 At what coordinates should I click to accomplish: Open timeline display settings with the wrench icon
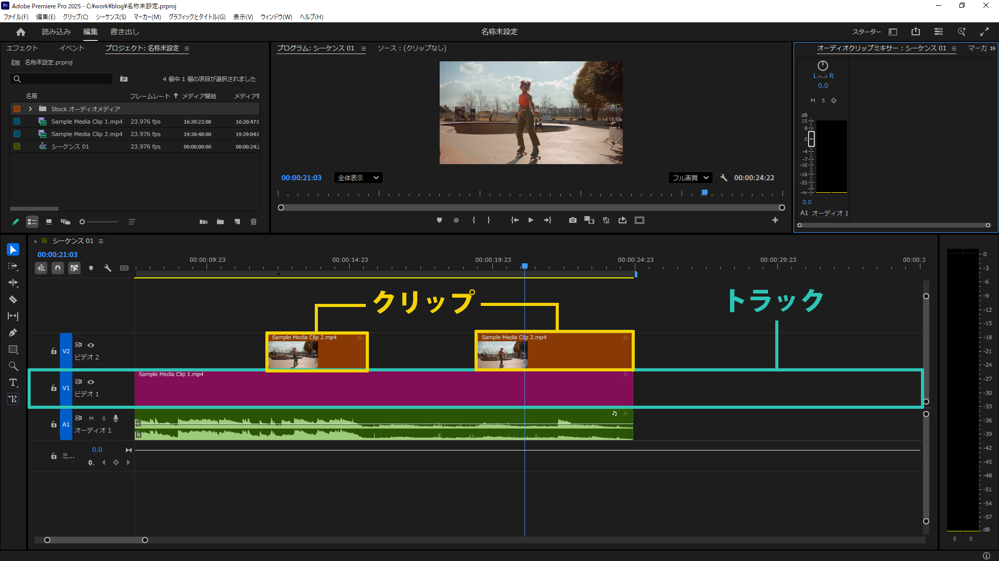(x=108, y=268)
